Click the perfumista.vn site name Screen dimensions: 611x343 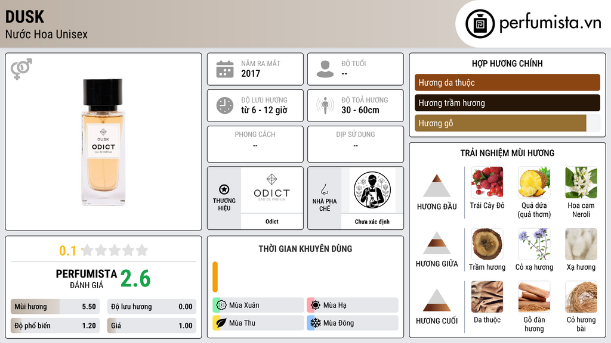(550, 23)
